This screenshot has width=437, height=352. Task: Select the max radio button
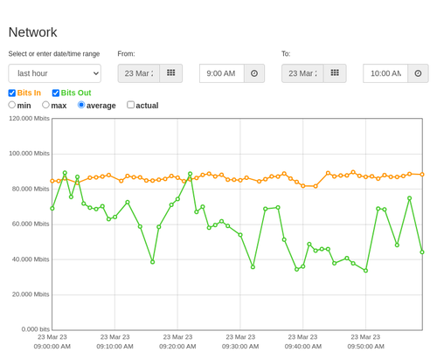[x=45, y=105]
